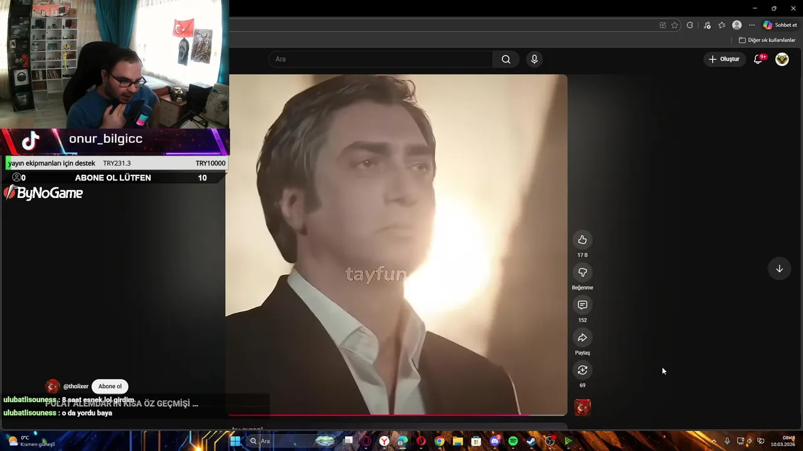Pause the Short by clicking the video
803x451 pixels.
coord(398,244)
